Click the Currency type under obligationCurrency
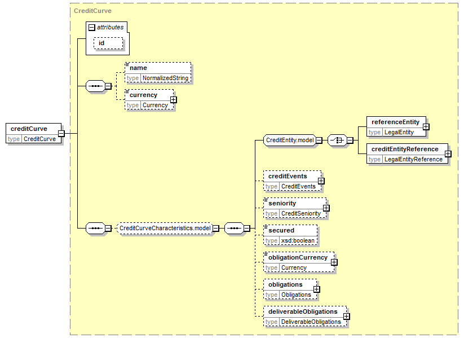Screen dimensions: 464x338 [294, 268]
